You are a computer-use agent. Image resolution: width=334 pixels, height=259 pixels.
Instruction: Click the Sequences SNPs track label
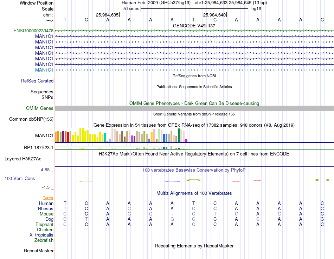pos(42,94)
